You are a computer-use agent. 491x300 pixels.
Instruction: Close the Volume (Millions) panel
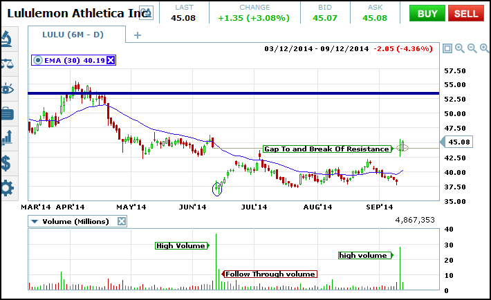pyautogui.click(x=122, y=221)
